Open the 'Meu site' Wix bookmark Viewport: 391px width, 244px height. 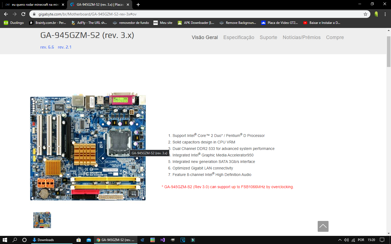tap(163, 23)
